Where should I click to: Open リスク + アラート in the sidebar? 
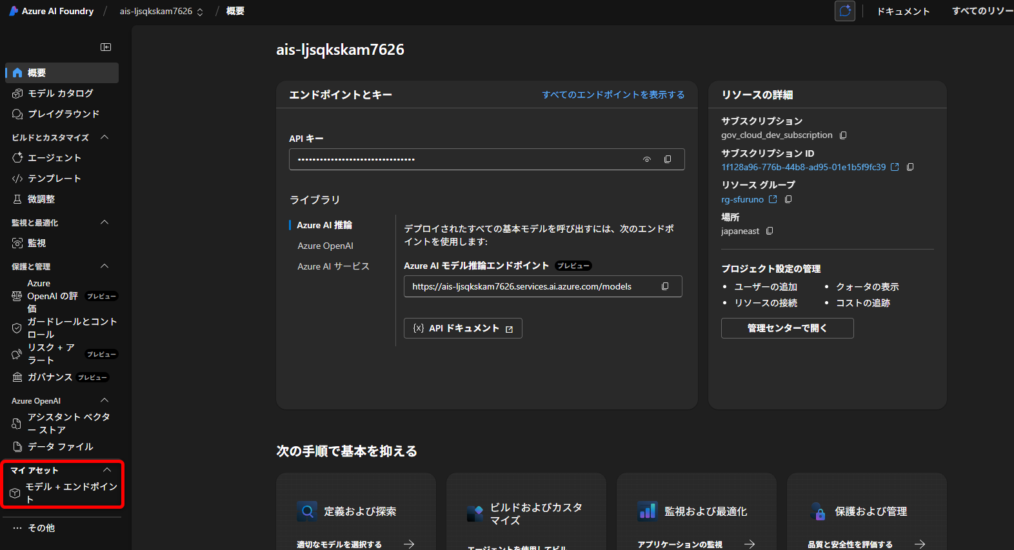[x=62, y=354]
